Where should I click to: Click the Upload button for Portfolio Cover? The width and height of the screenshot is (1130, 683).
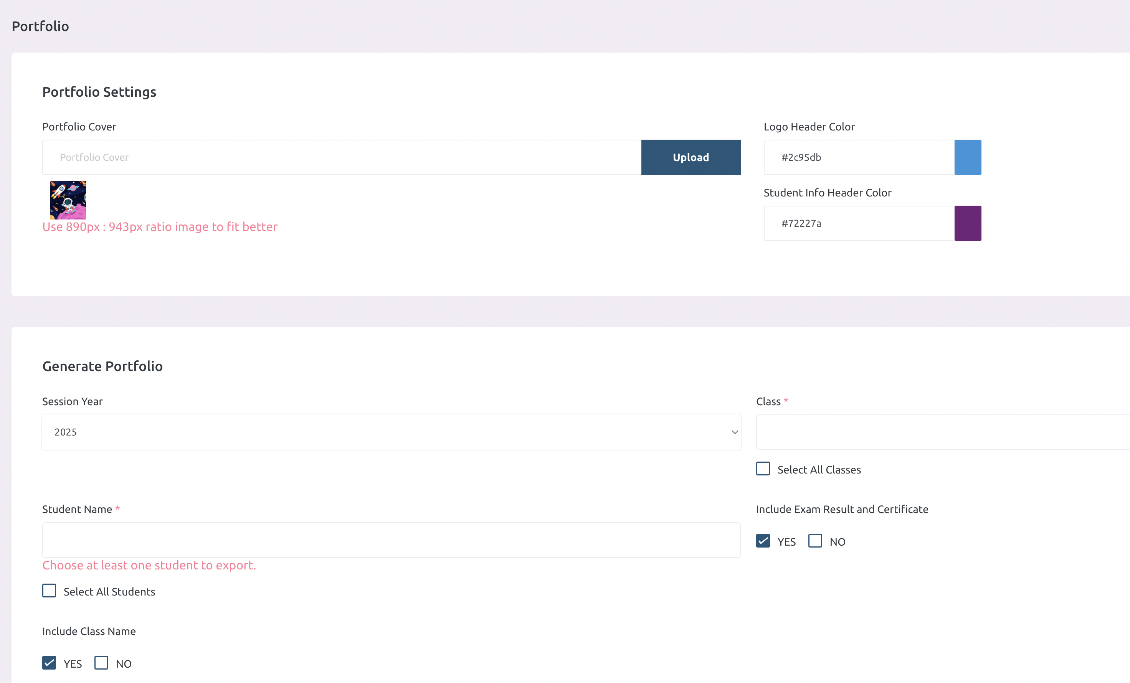click(690, 157)
